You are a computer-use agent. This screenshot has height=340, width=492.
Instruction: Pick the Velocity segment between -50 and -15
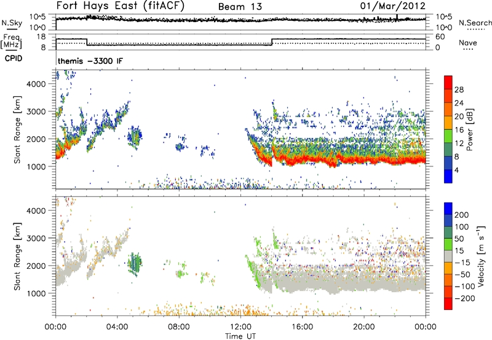pyautogui.click(x=448, y=268)
